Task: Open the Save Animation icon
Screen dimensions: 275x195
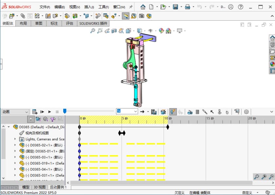Action: 154,112
